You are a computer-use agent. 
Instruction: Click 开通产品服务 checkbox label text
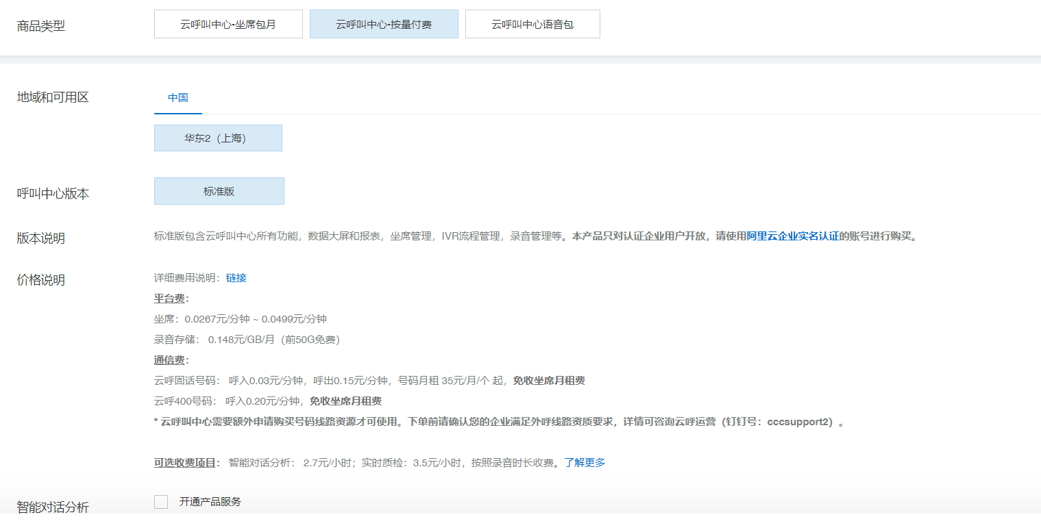point(210,502)
